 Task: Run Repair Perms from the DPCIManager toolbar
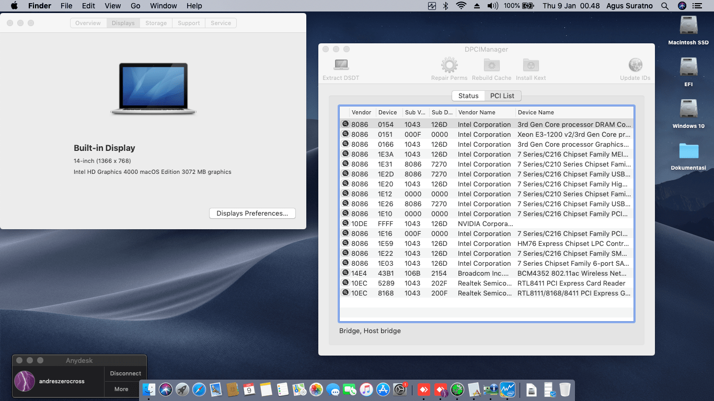(x=449, y=65)
